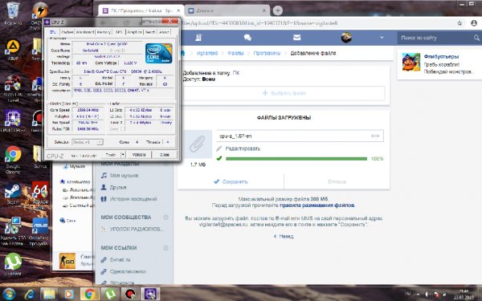Open the uTorrent desktop shortcut
This screenshot has width=482, height=301.
tap(13, 263)
